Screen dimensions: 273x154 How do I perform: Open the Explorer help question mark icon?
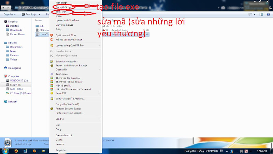[269, 15]
